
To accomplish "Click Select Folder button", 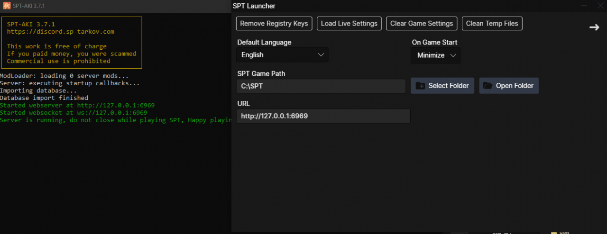I will pos(442,86).
